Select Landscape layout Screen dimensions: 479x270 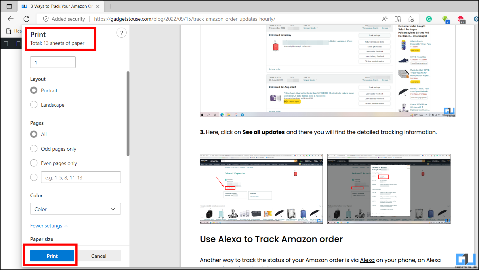[x=34, y=105]
